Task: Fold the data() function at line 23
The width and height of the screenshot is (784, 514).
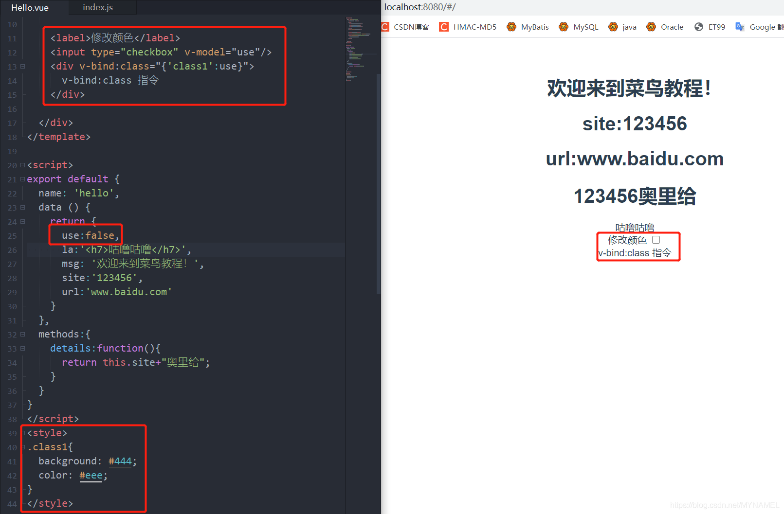Action: tap(22, 207)
